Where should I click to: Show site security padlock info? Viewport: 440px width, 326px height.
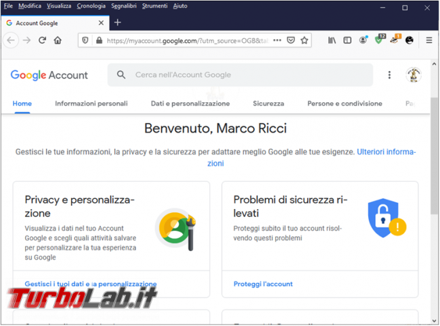click(99, 41)
